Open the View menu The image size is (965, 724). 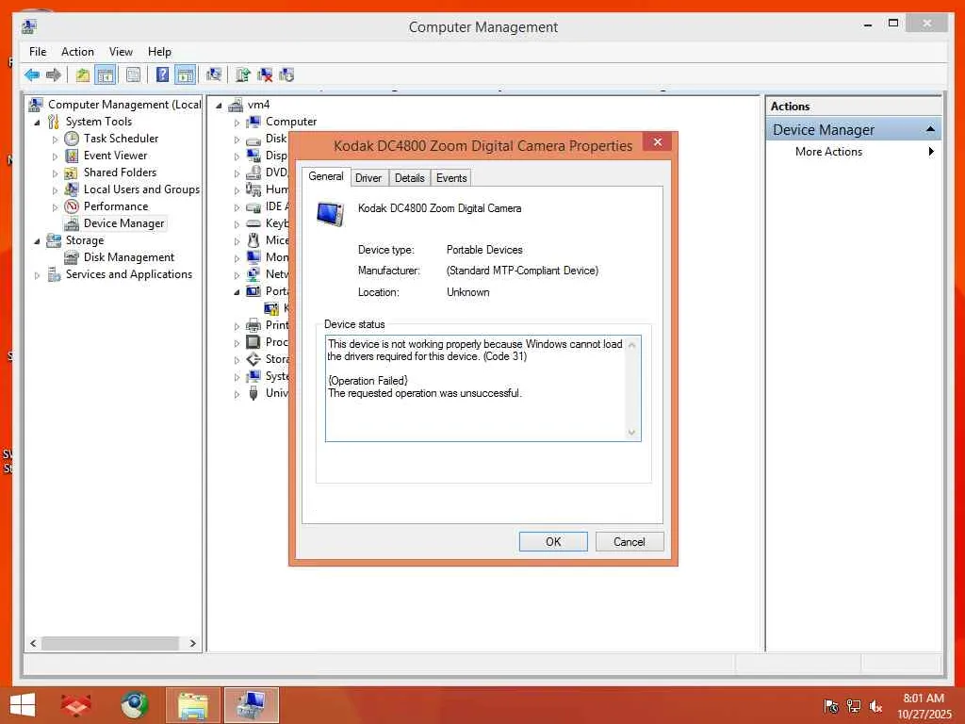(x=121, y=52)
